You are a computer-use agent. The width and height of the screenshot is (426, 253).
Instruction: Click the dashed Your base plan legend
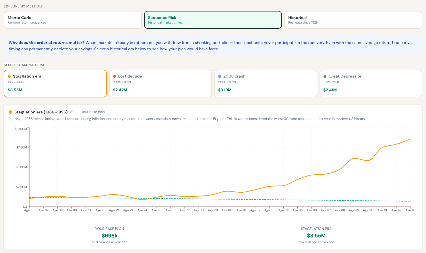(90, 112)
